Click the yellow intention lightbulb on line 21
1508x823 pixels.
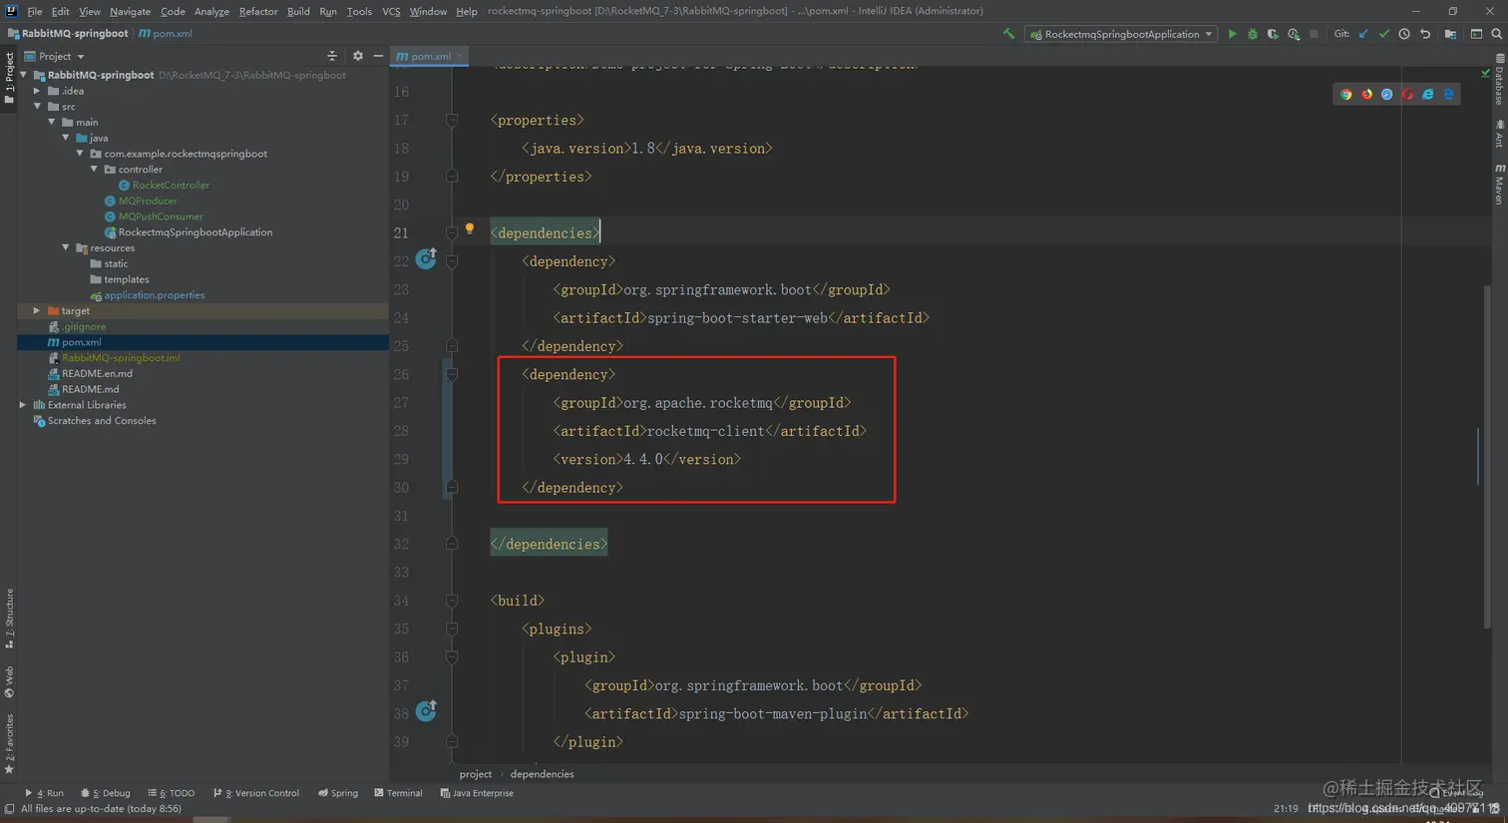tap(470, 228)
